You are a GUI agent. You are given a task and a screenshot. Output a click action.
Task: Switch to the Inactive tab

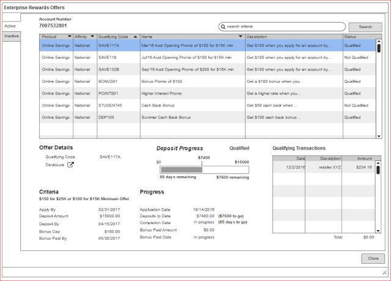point(12,36)
